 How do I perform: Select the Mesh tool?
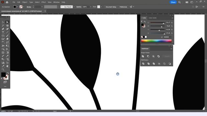(x=3, y=53)
